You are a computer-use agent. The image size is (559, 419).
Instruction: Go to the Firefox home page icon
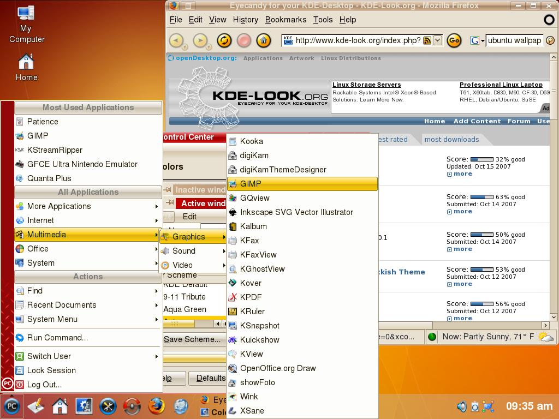coord(264,40)
